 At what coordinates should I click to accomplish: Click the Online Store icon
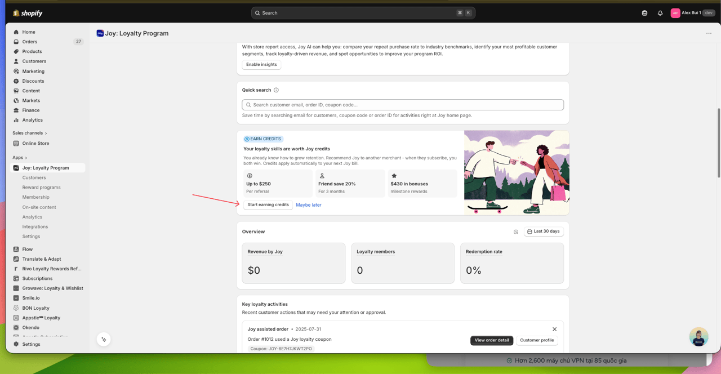click(x=16, y=144)
